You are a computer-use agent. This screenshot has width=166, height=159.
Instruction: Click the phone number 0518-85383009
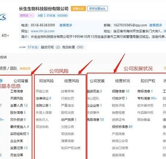coord(43,25)
